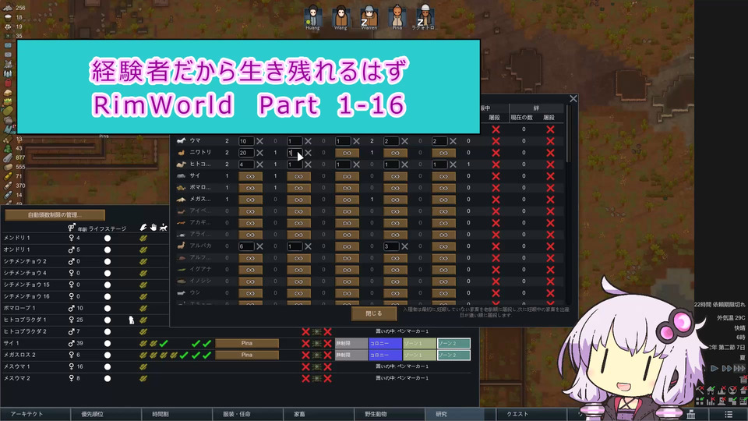Screen dimensions: 748x421
Task: Select ゾーン1 area for メガスロス 2
Action: tap(419, 356)
